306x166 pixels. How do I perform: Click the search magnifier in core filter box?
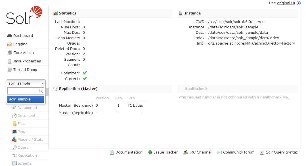[x=41, y=91]
